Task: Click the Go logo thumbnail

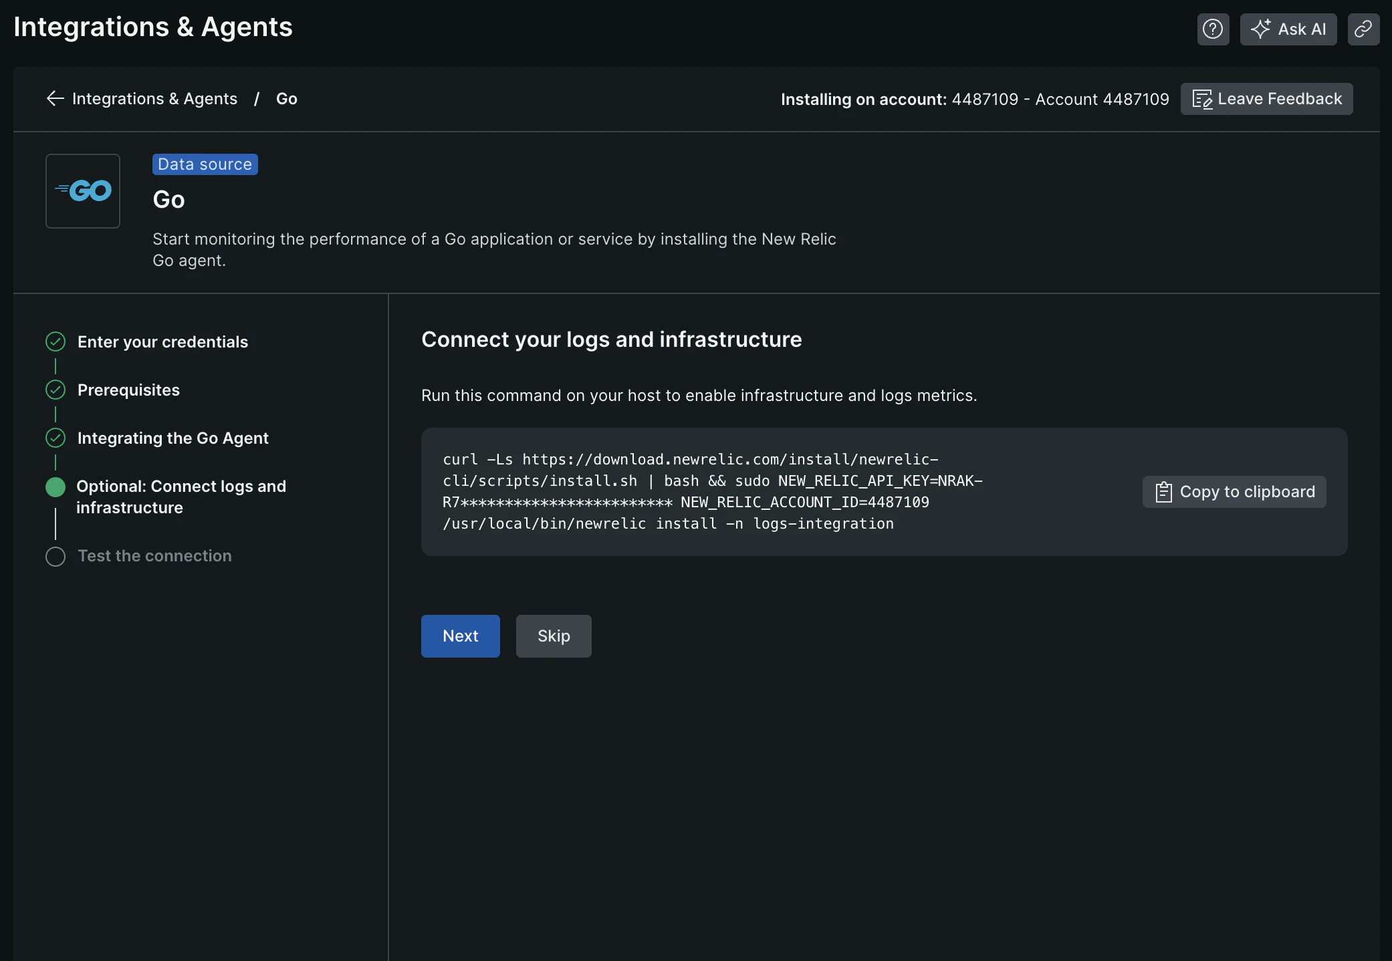Action: [x=83, y=191]
